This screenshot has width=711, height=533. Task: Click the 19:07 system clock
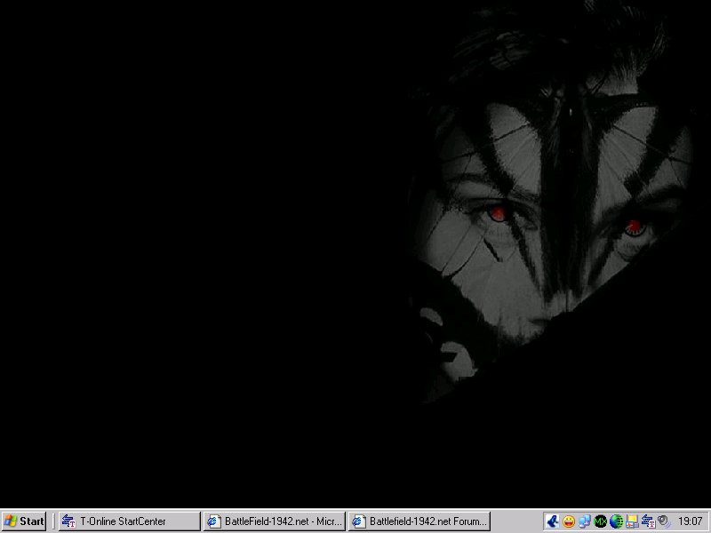point(691,521)
